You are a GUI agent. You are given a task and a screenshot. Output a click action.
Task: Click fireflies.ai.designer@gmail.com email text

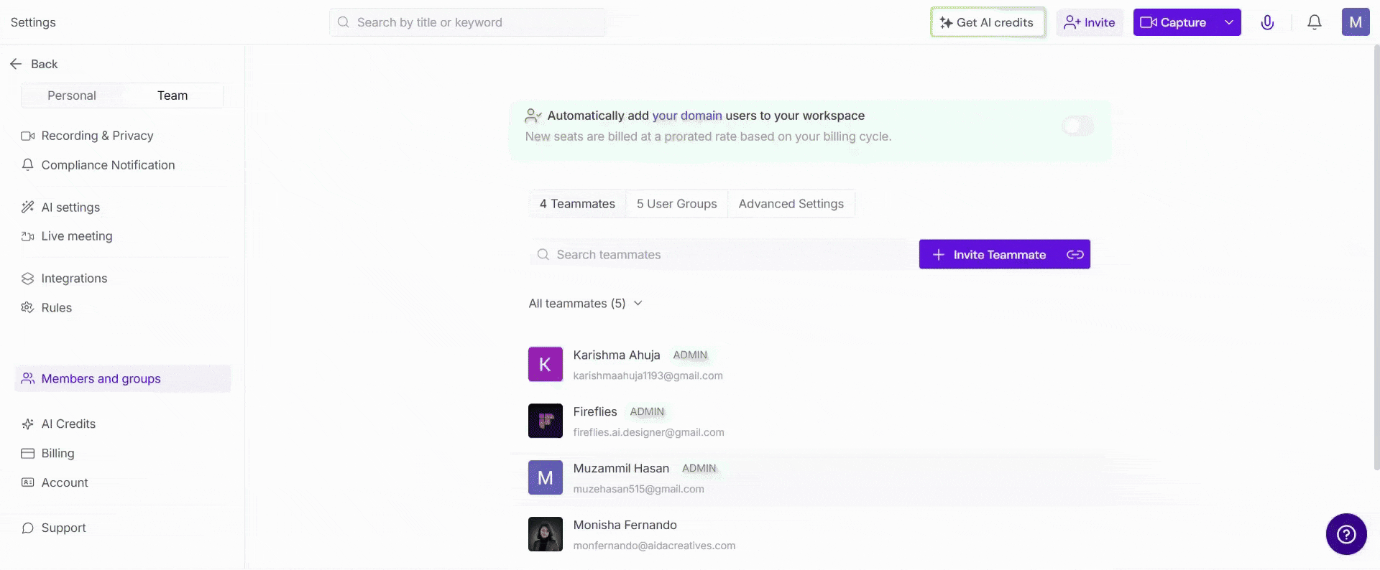click(x=648, y=432)
